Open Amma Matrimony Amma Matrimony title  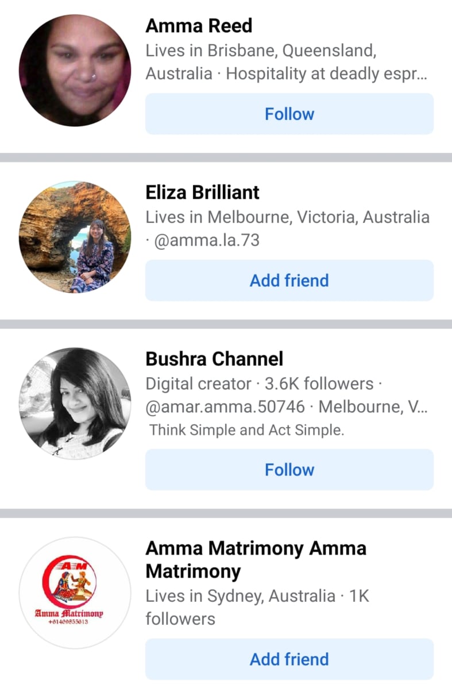tap(256, 560)
